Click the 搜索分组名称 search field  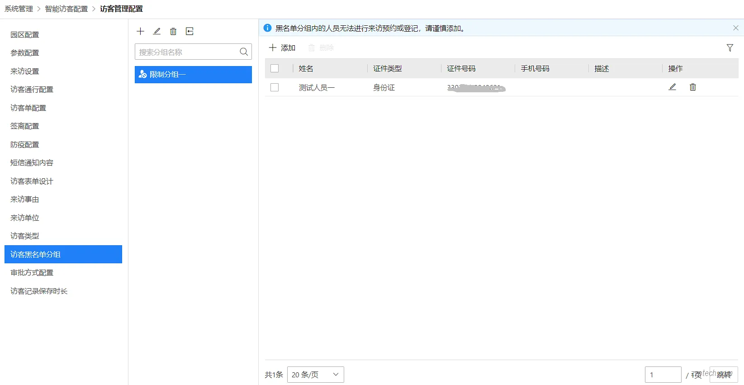tap(193, 52)
